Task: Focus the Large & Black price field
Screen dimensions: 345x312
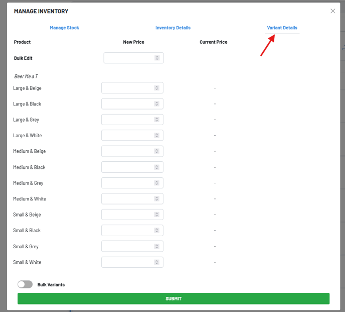Action: click(x=132, y=103)
